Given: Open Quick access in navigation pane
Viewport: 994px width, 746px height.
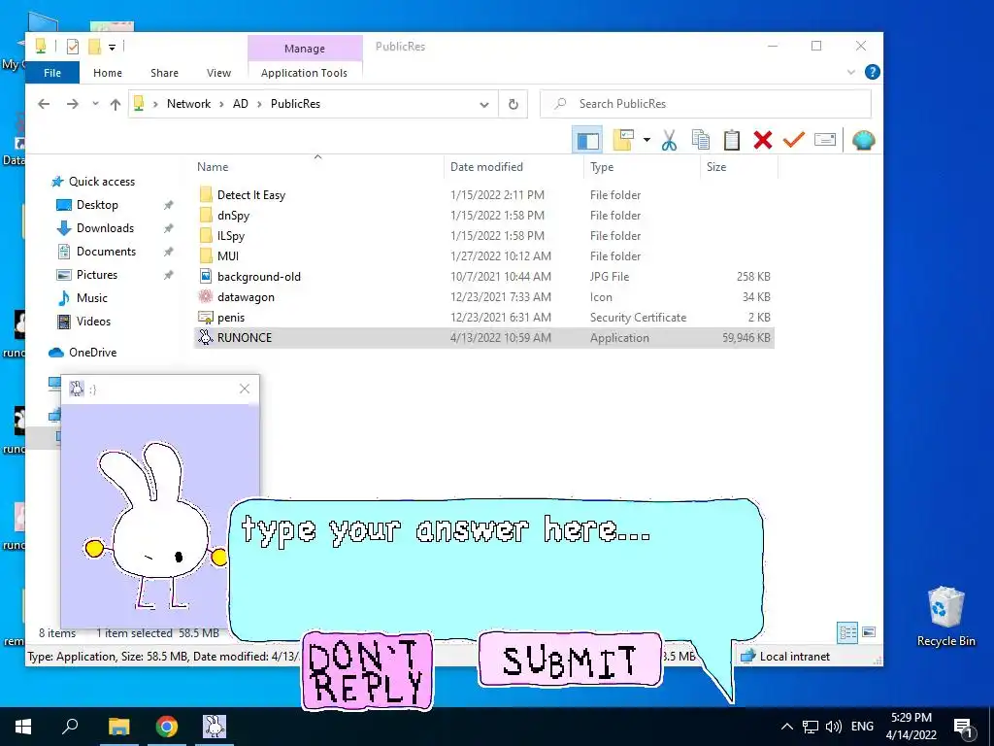Looking at the screenshot, I should pos(101,182).
